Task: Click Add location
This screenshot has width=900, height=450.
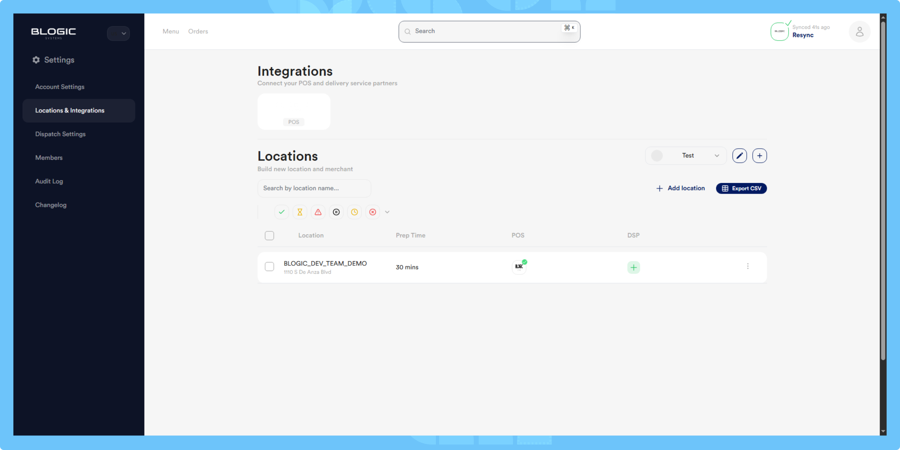Action: click(680, 188)
